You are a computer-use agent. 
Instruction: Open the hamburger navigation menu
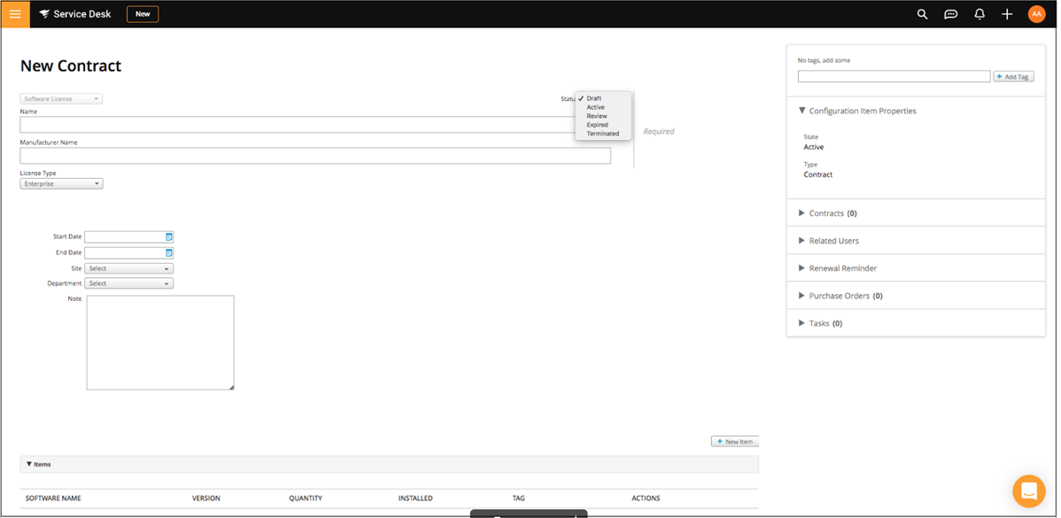click(x=15, y=14)
